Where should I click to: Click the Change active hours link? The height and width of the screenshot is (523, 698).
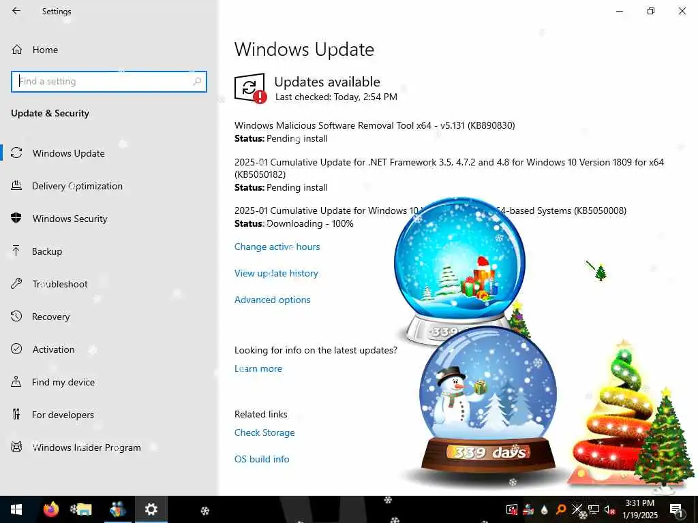(277, 247)
